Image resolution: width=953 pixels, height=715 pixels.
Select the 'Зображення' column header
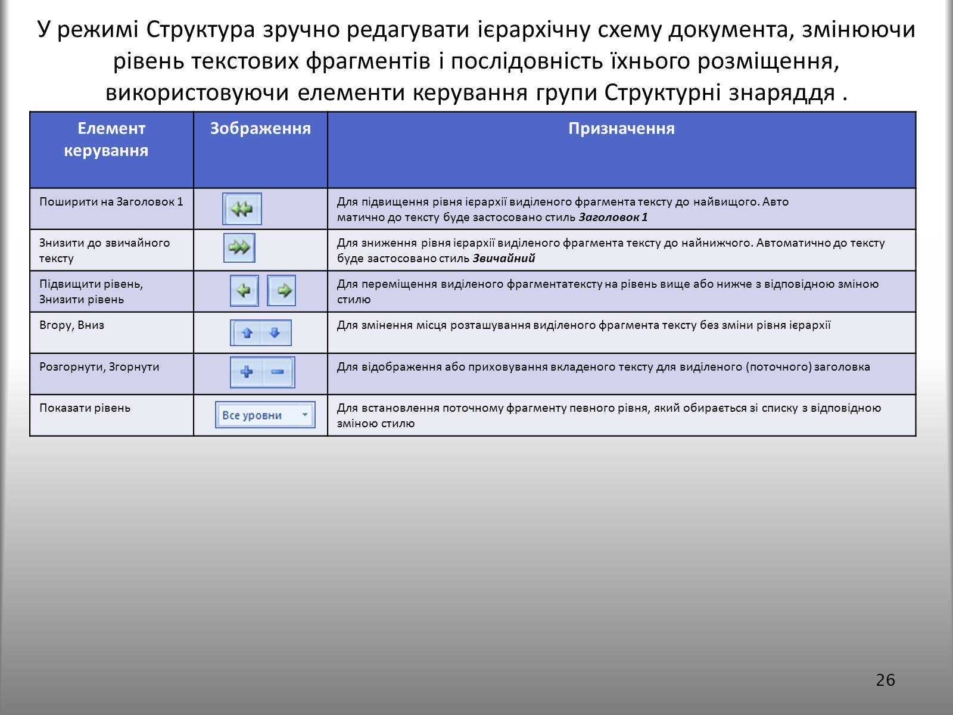[260, 150]
